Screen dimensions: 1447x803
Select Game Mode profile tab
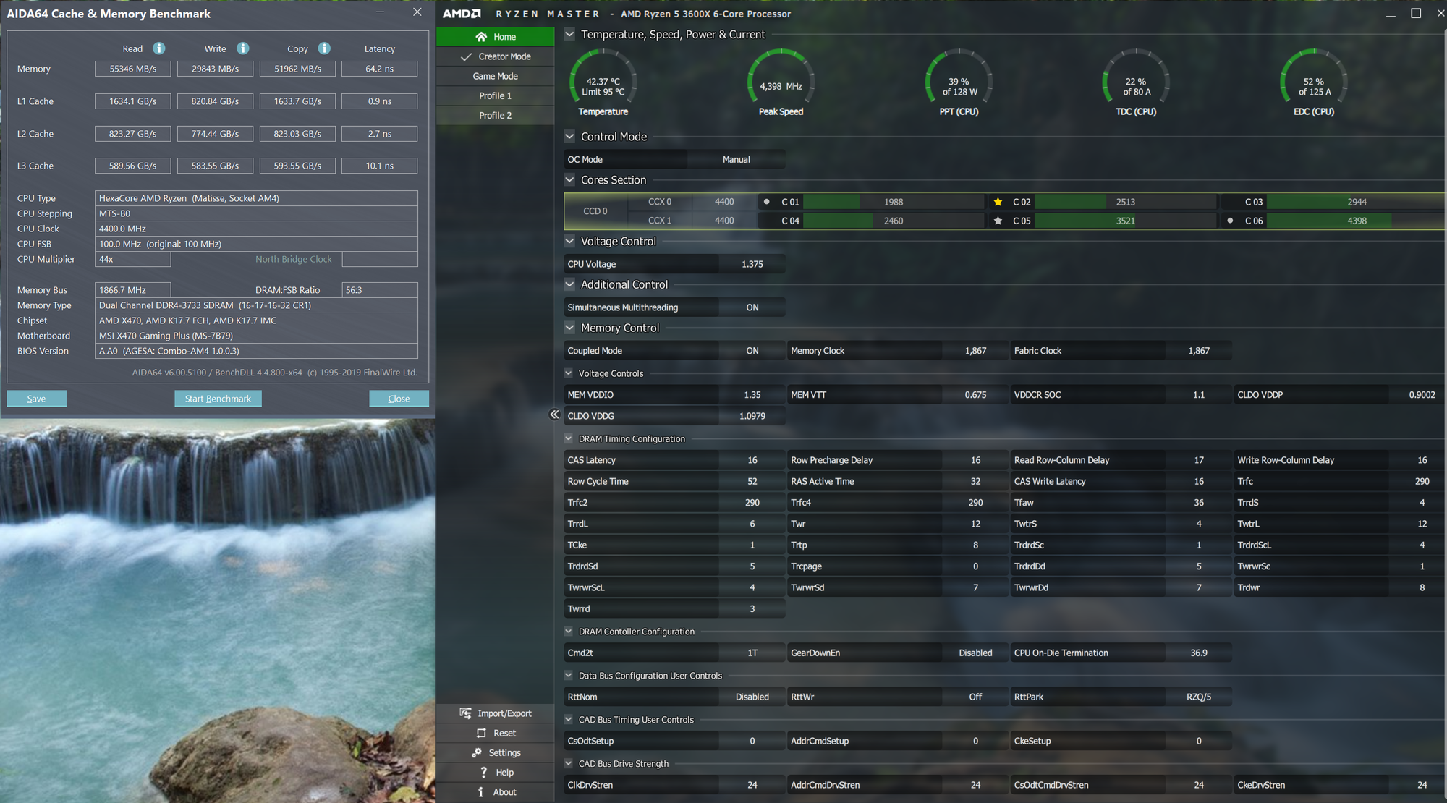coord(495,76)
